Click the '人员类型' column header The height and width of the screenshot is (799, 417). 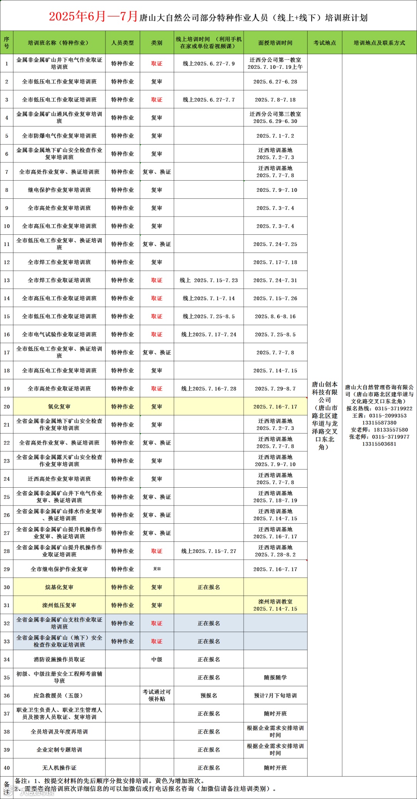(122, 43)
